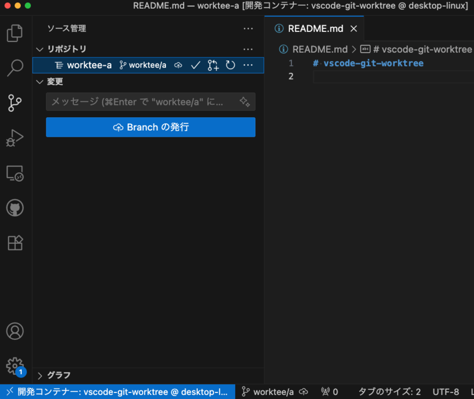474x399 pixels.
Task: Open the Extensions view
Action: [x=15, y=243]
